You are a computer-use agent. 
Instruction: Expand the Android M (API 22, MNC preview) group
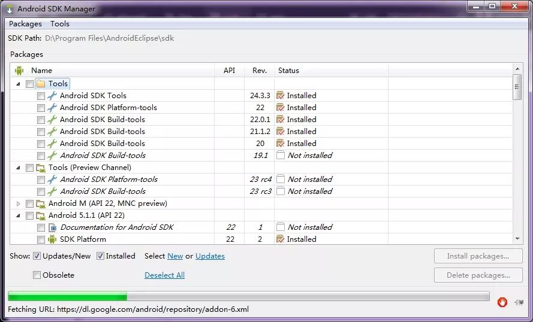19,203
